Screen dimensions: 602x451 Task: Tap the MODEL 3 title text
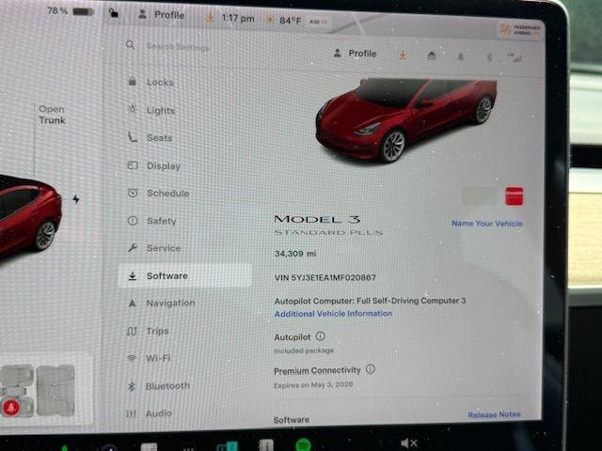click(317, 219)
